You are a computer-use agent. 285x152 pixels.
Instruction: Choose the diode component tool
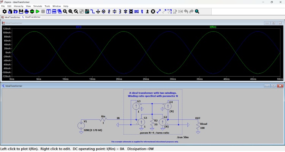point(125,12)
